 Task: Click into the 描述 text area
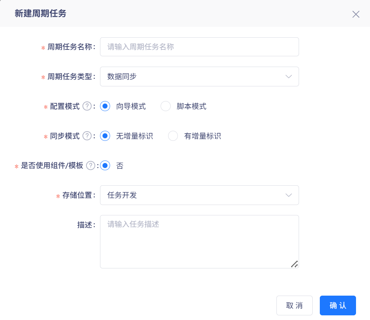[199, 242]
